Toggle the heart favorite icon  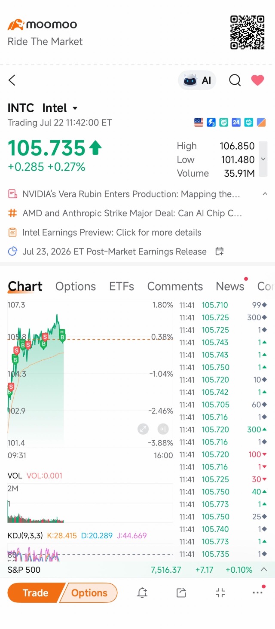[x=257, y=80]
